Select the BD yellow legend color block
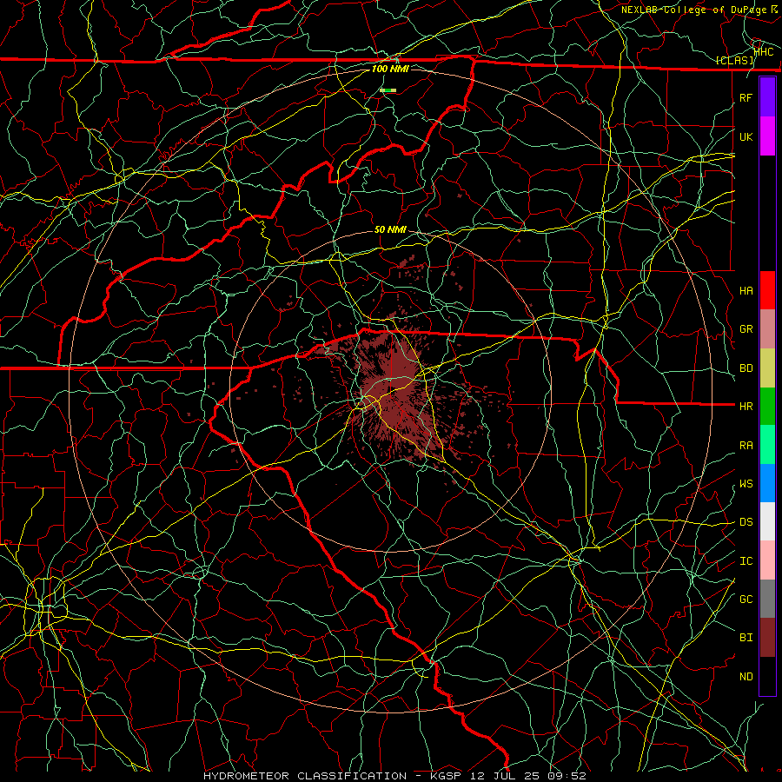 coord(767,368)
